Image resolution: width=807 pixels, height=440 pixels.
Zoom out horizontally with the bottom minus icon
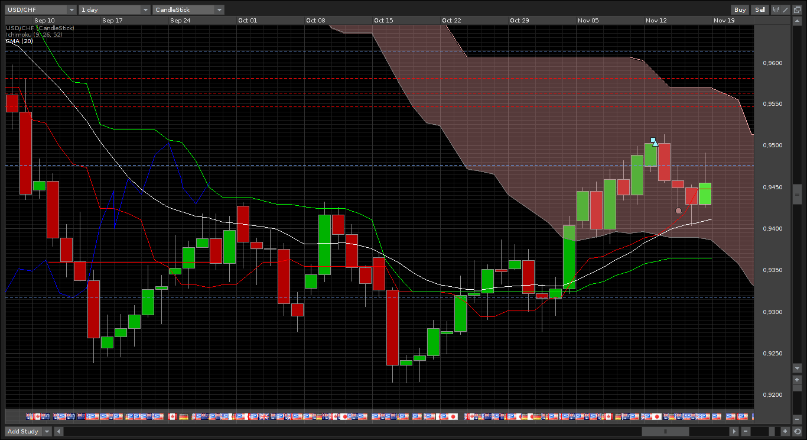tap(746, 431)
